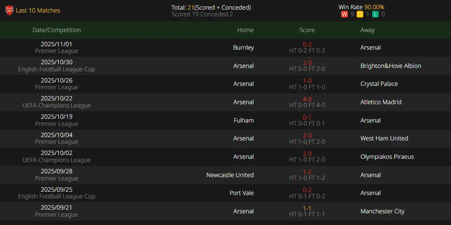This screenshot has height=225, width=451.
Task: Click the Date/Competition column header
Action: click(x=57, y=30)
